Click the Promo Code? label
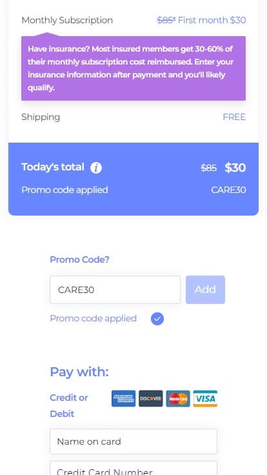The height and width of the screenshot is (475, 267). 79,259
